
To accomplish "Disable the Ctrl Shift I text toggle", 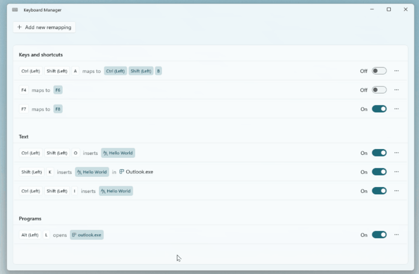I will [379, 191].
